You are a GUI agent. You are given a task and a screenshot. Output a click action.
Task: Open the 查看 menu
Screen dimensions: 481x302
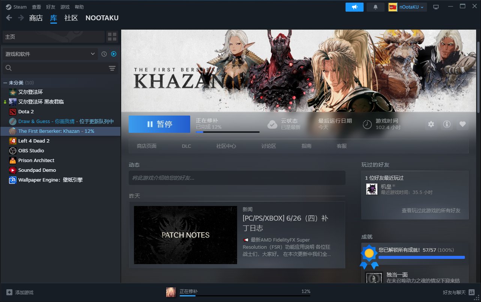click(36, 7)
